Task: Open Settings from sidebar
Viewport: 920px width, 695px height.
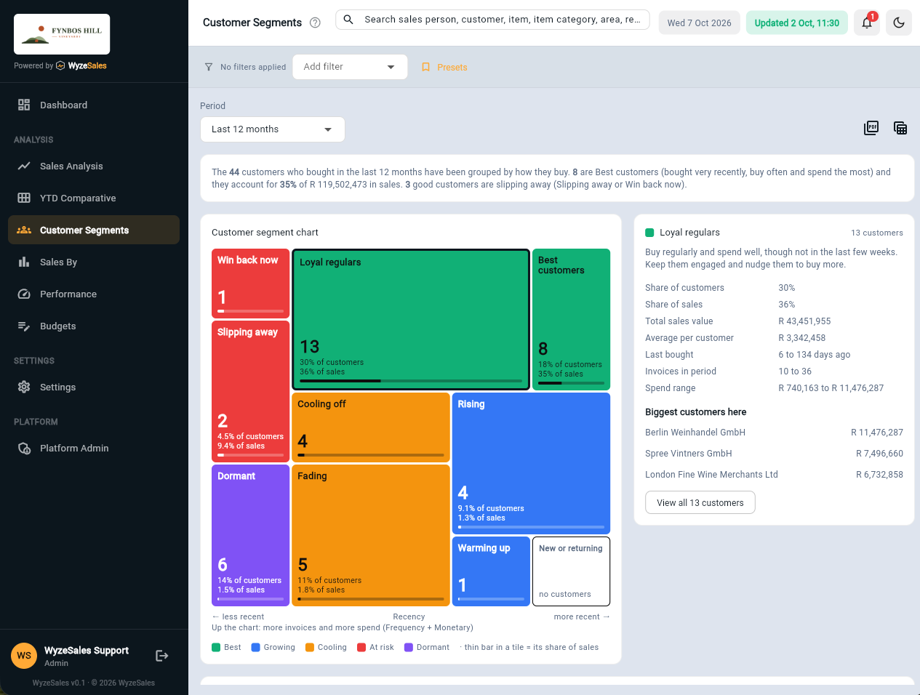Action: click(x=94, y=387)
